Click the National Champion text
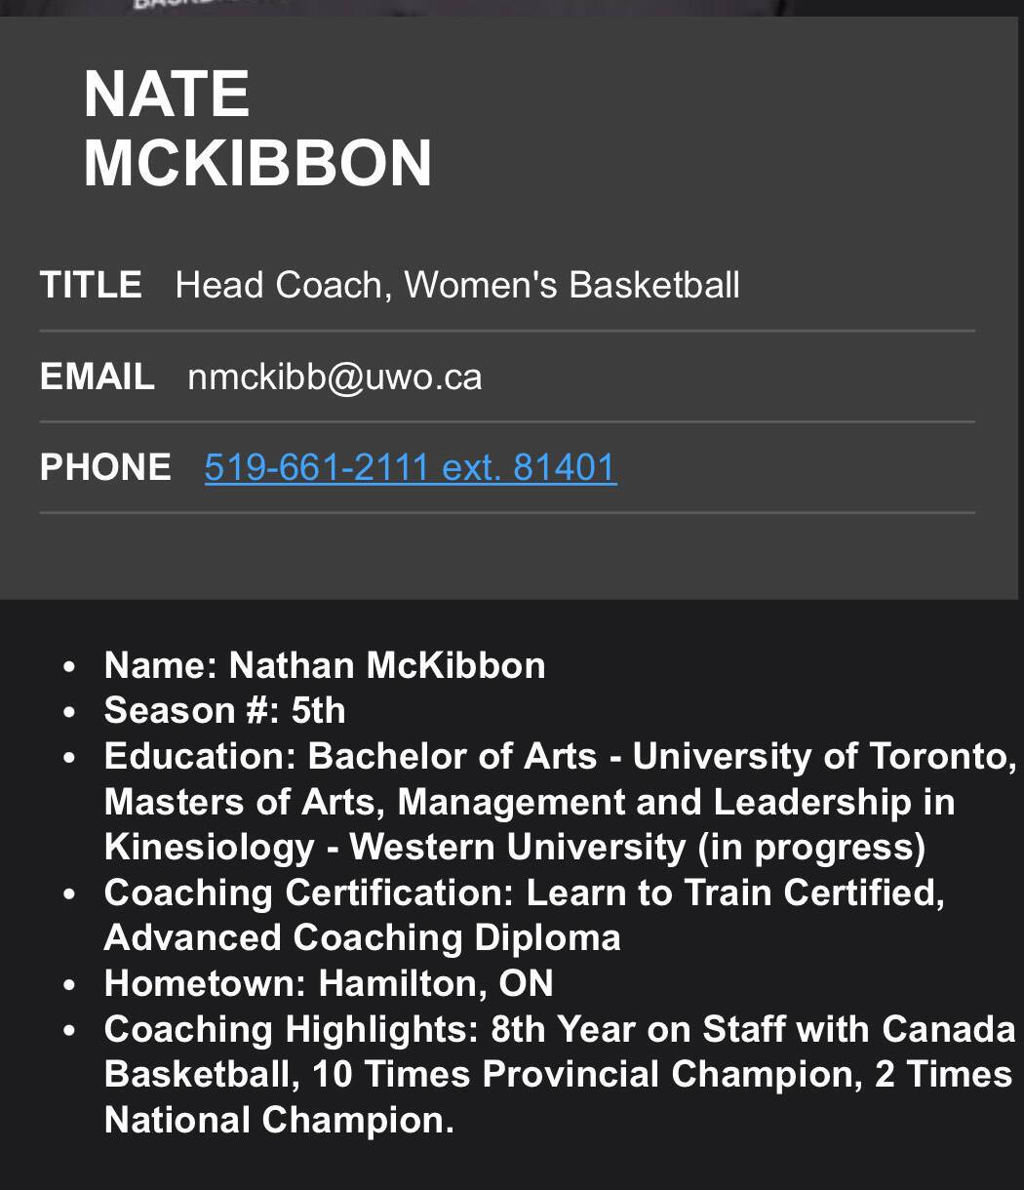 coord(279,1120)
